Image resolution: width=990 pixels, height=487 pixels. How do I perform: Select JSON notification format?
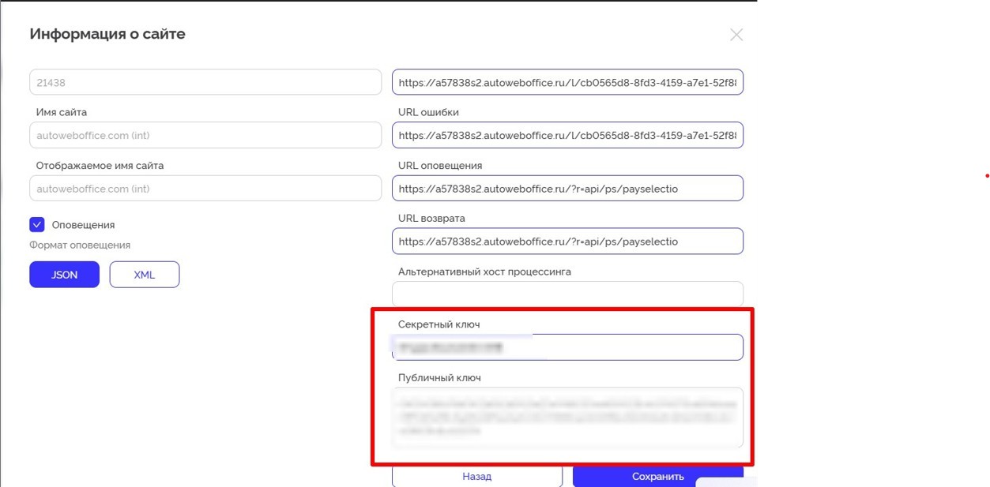pos(65,275)
